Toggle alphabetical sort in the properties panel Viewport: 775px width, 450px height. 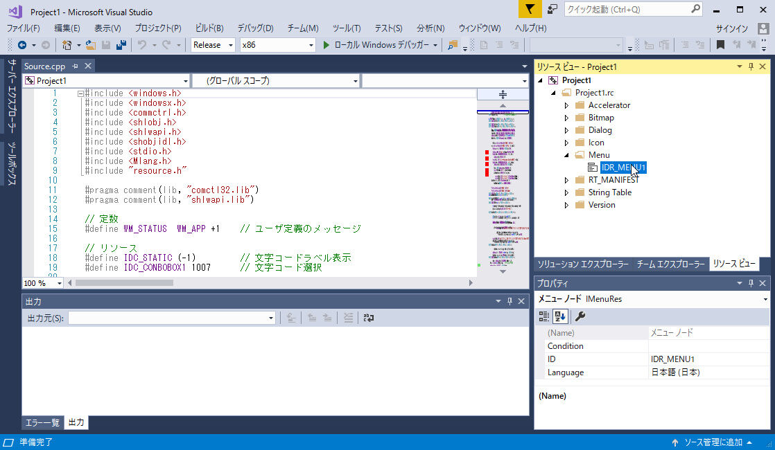[561, 316]
